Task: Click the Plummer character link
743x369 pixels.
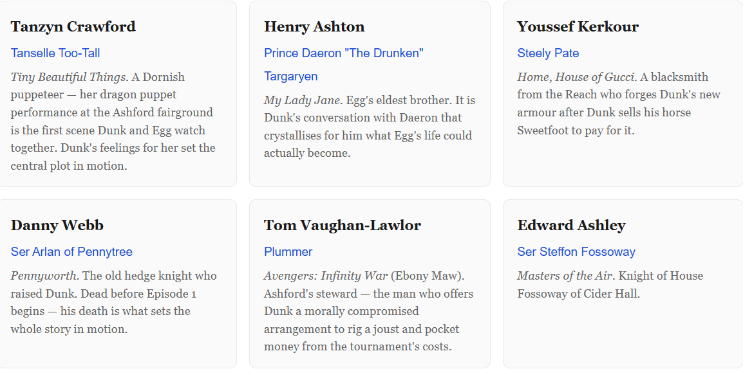Action: click(288, 252)
